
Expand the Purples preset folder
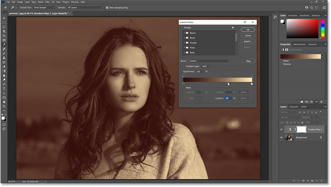coord(184,43)
